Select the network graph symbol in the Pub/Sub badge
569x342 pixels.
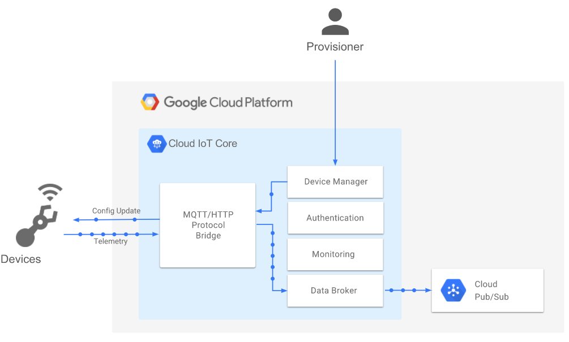click(452, 290)
